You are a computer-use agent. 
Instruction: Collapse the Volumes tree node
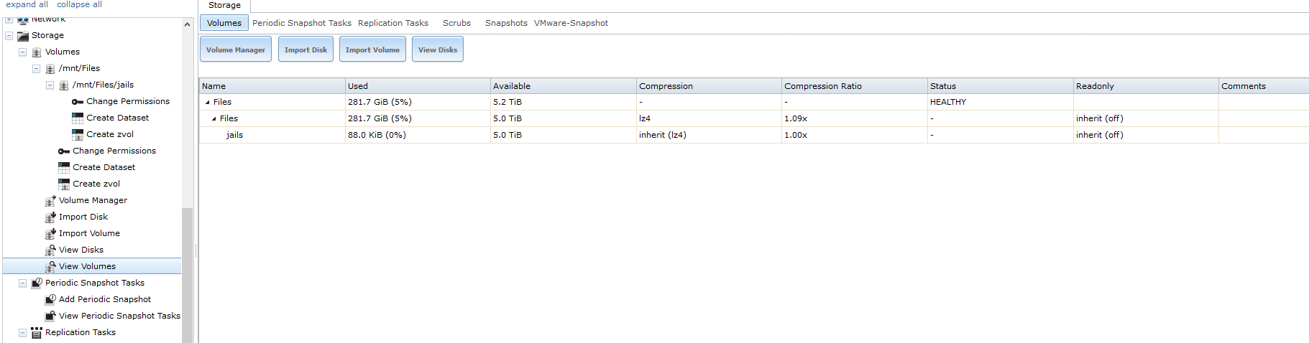point(22,52)
